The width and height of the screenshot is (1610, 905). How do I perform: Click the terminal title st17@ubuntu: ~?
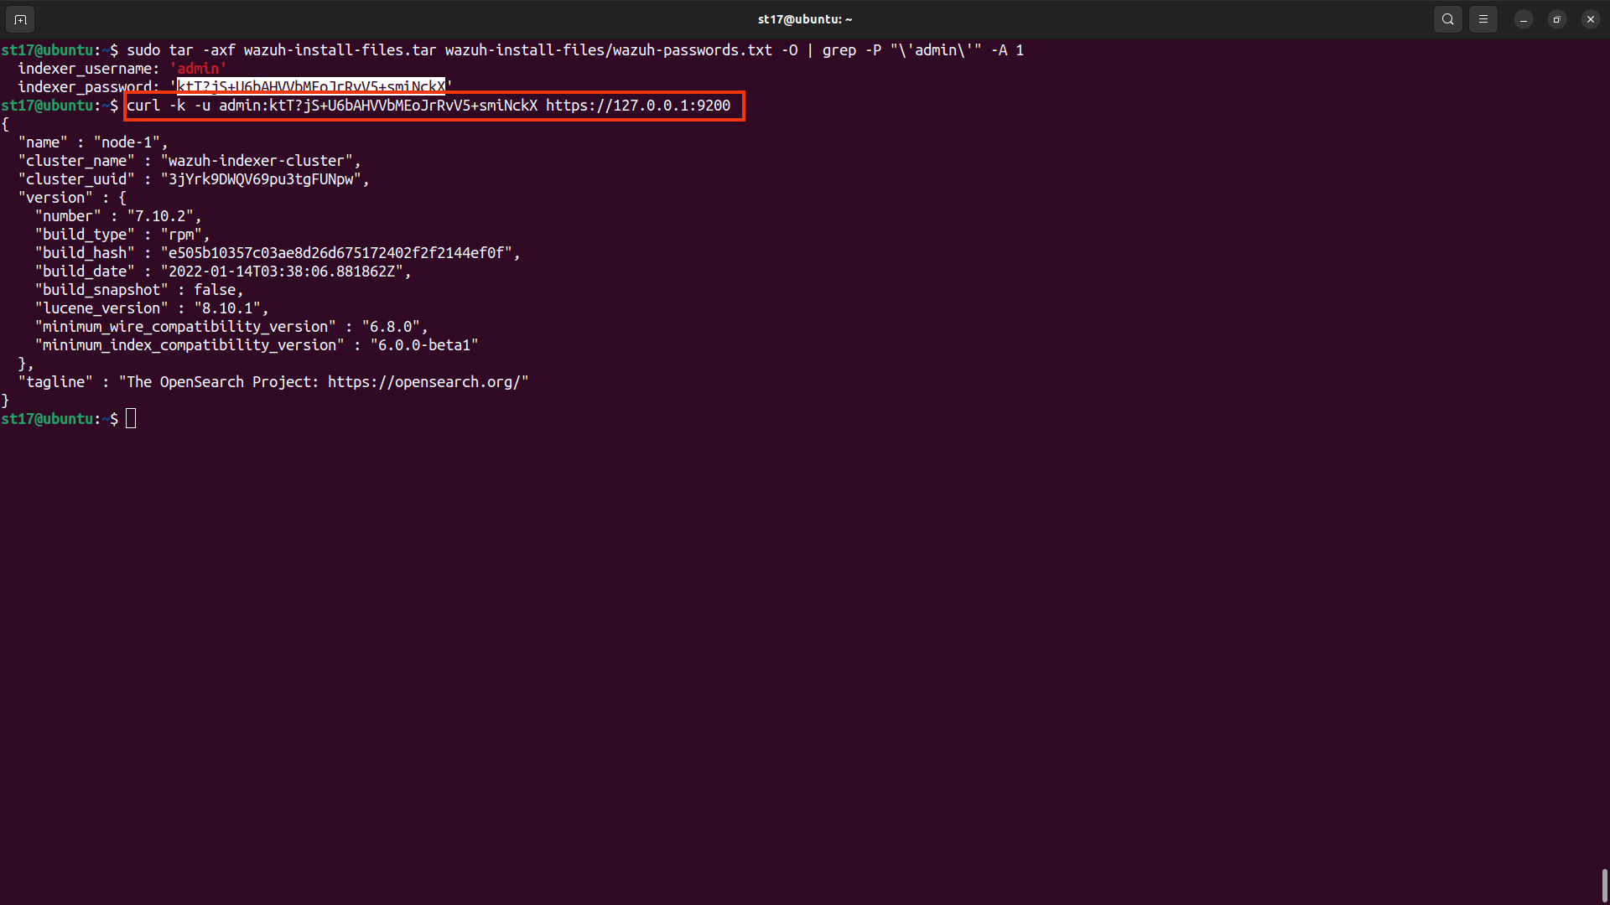tap(805, 19)
